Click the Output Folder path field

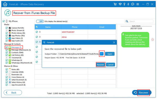click(x=79, y=54)
